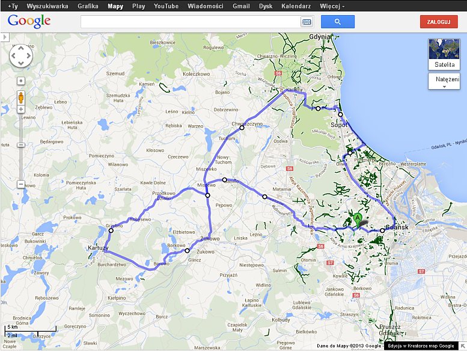This screenshot has height=351, width=467.
Task: Click route waypoint at Gdańsk
Action: pyautogui.click(x=382, y=231)
